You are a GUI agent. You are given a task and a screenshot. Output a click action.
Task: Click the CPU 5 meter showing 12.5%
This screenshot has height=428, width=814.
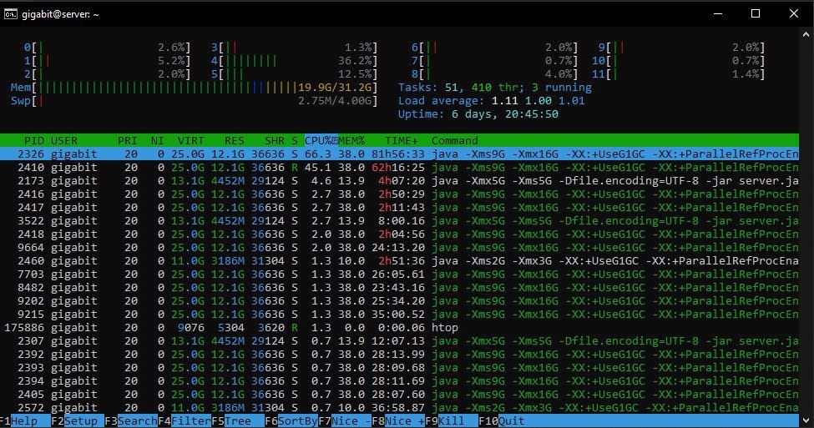point(295,74)
